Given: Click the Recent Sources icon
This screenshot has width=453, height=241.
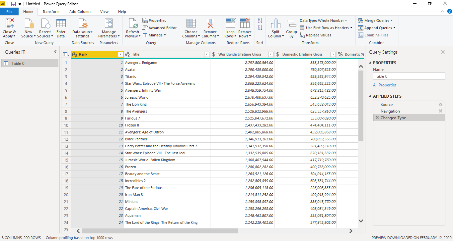Looking at the screenshot, I should click(45, 24).
